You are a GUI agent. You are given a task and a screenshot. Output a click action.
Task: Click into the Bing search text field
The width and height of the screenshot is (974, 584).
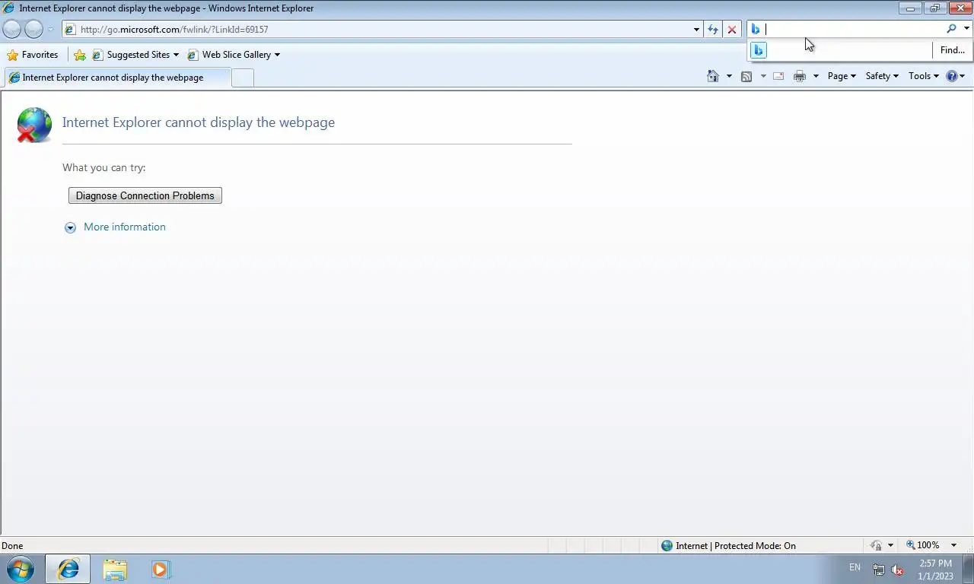coord(853,29)
